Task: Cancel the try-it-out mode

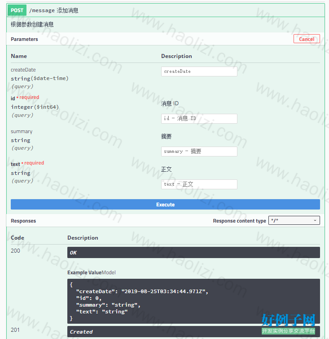Action: (x=307, y=39)
